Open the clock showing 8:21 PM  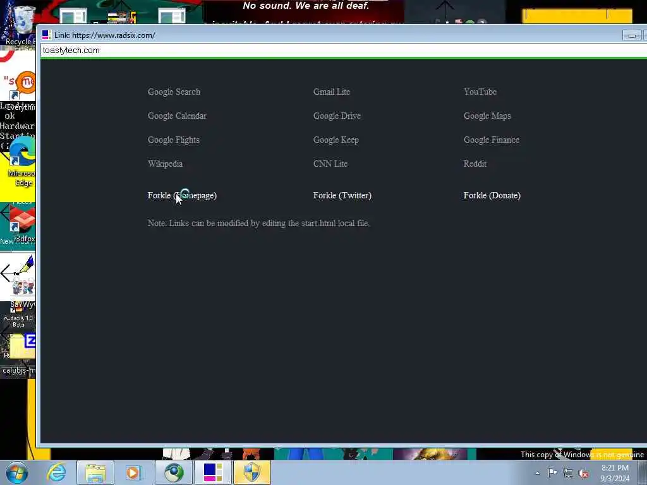pyautogui.click(x=615, y=473)
